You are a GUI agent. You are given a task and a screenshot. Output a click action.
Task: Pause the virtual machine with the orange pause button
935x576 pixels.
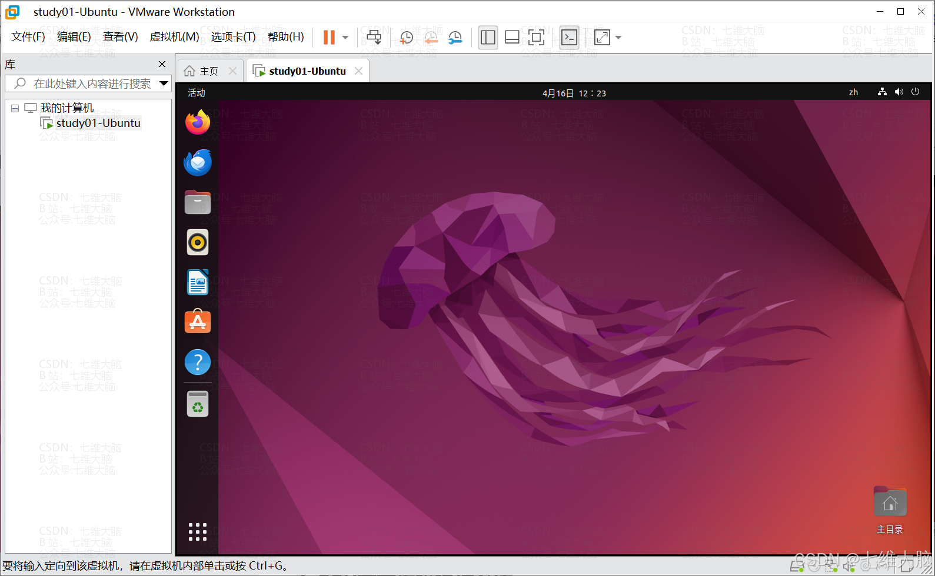coord(329,38)
